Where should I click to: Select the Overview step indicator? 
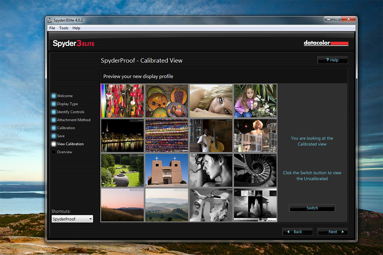click(54, 152)
